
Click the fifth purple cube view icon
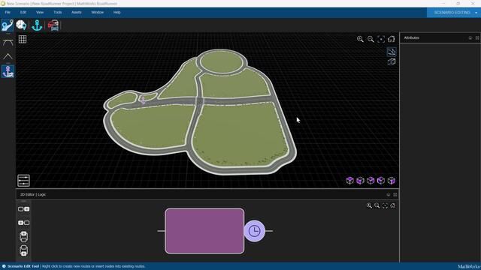point(392,181)
